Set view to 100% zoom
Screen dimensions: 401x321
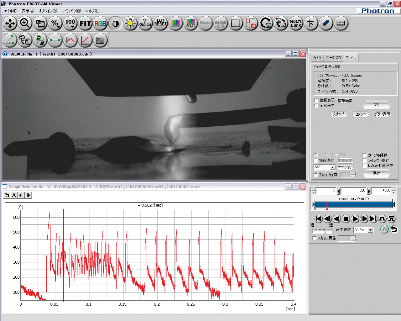[70, 24]
